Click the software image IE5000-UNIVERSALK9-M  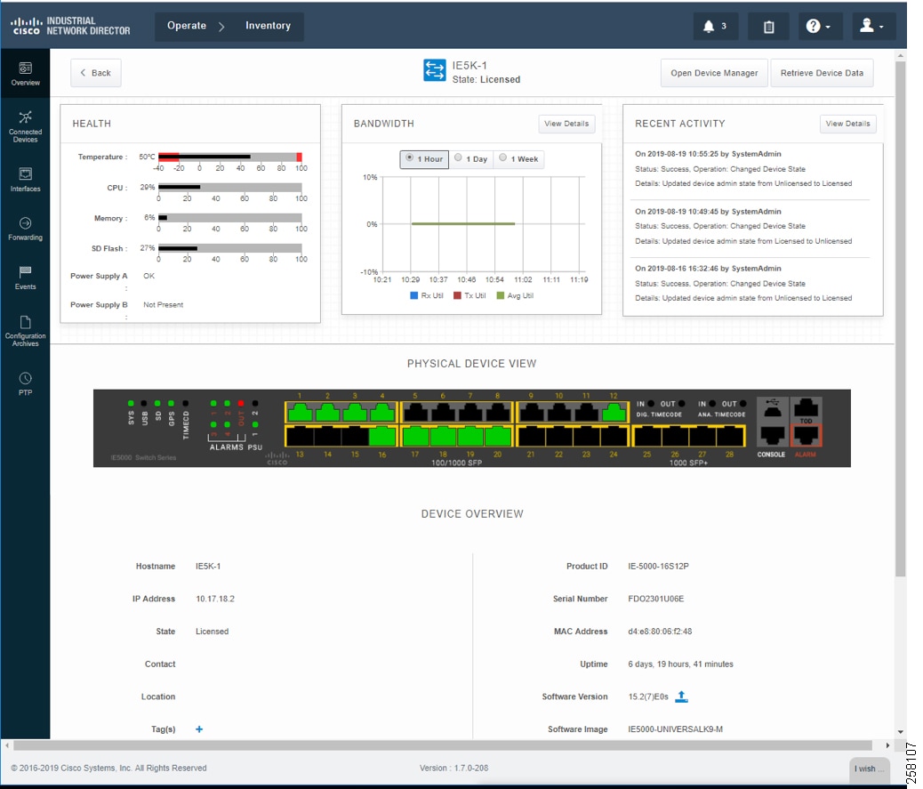tap(675, 729)
